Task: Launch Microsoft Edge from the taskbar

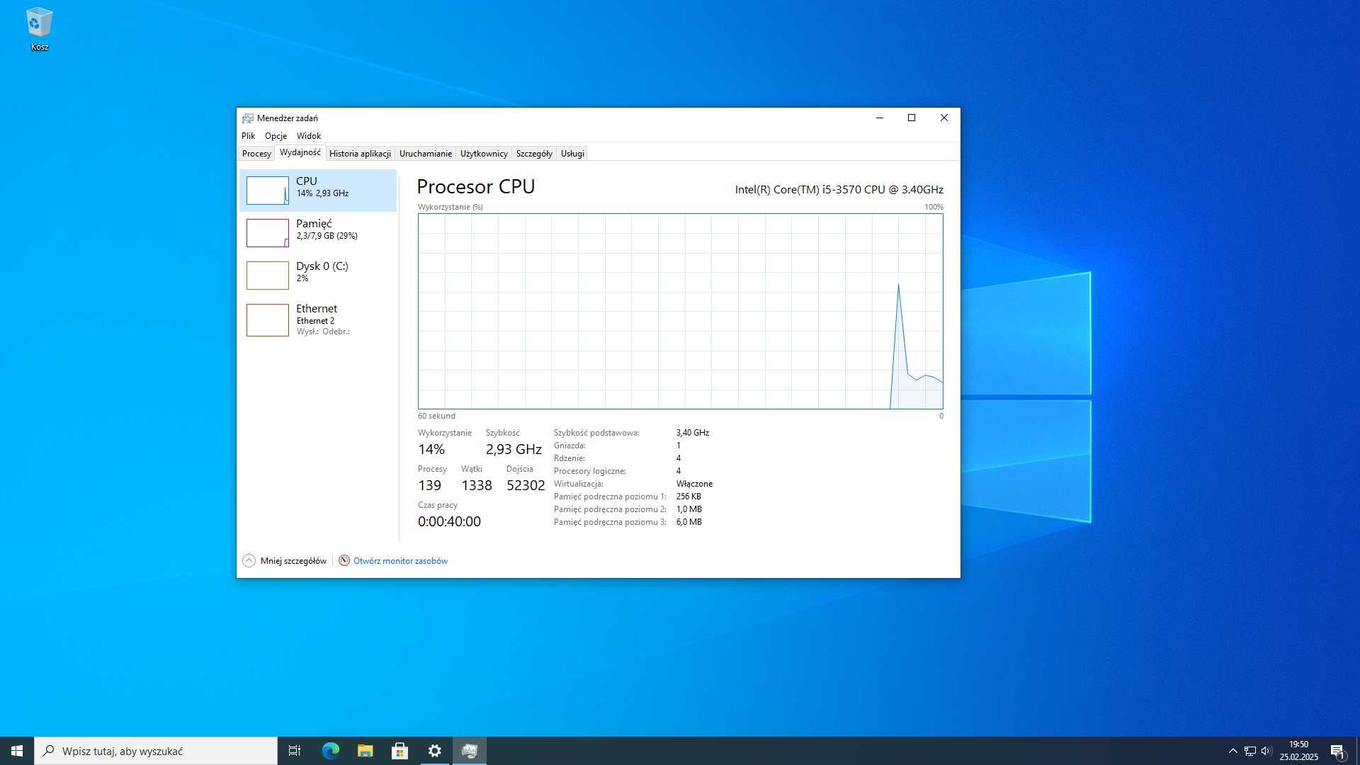Action: tap(330, 751)
